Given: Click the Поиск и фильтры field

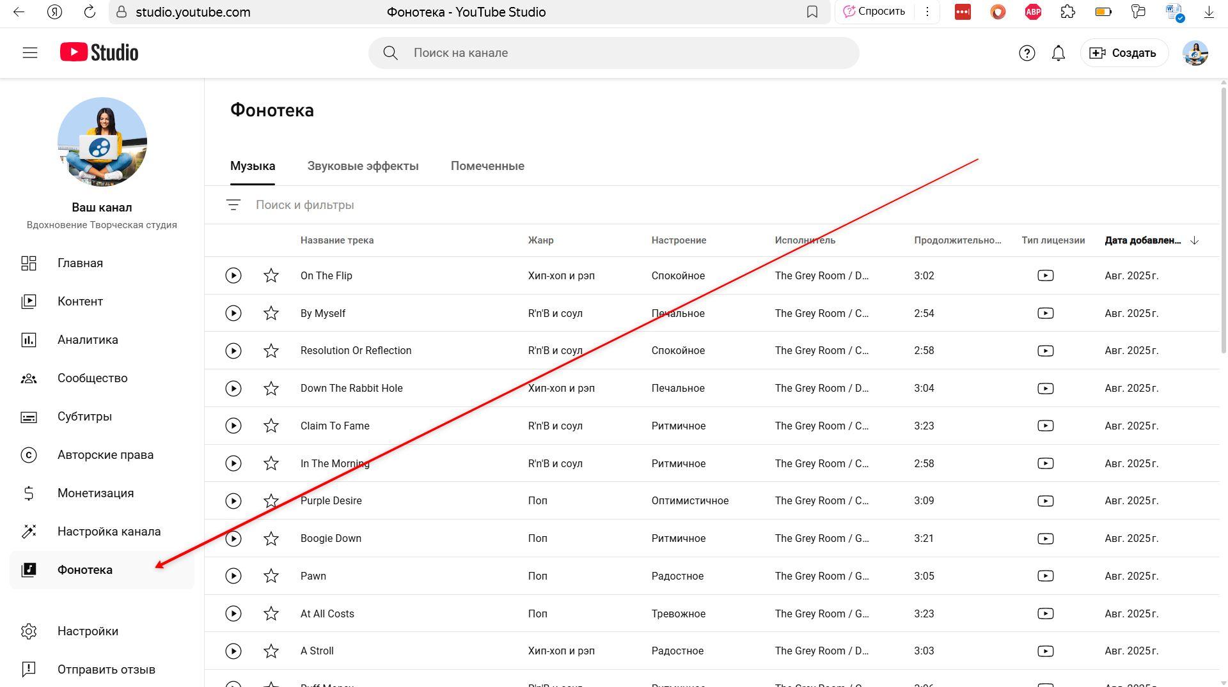Looking at the screenshot, I should tap(729, 205).
